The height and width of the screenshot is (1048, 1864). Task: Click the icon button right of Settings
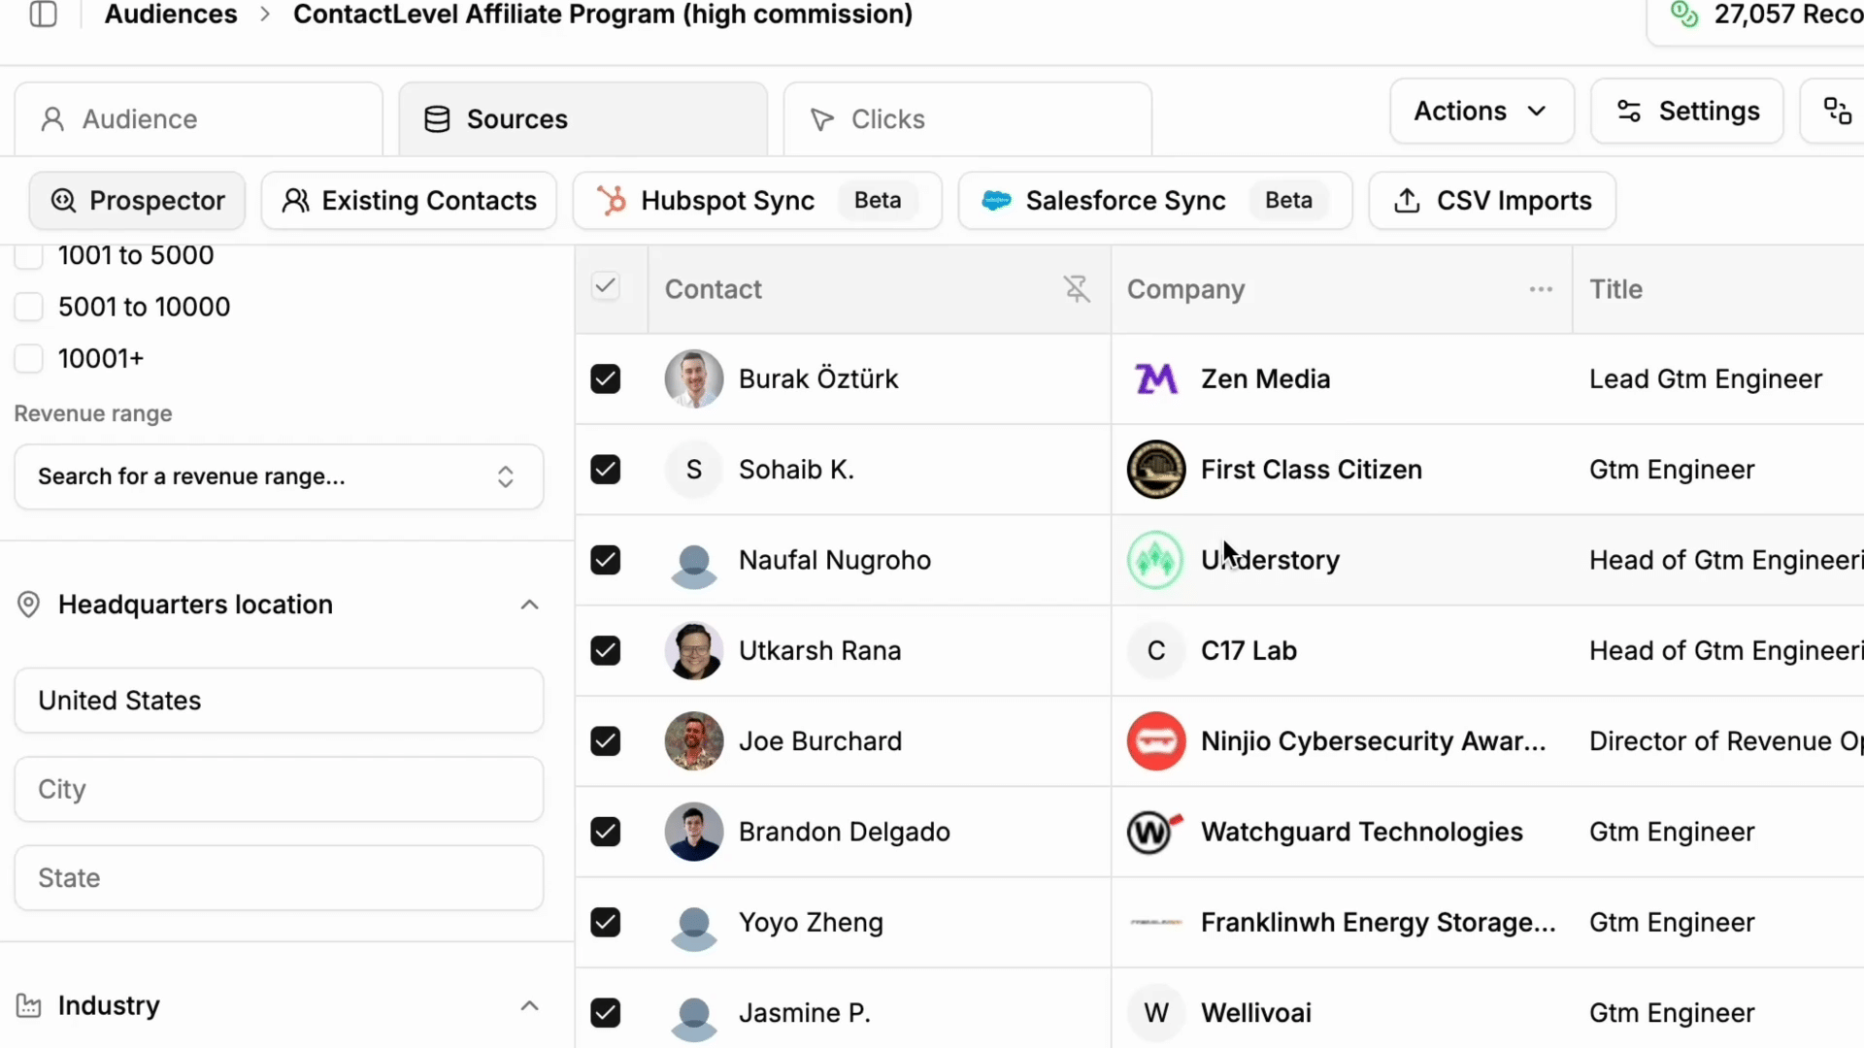click(1837, 112)
